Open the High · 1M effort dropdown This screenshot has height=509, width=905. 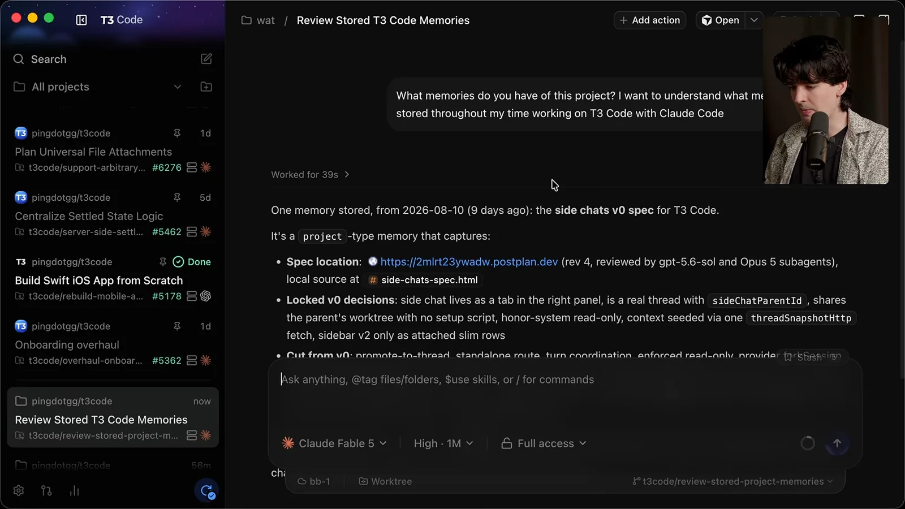pyautogui.click(x=443, y=443)
